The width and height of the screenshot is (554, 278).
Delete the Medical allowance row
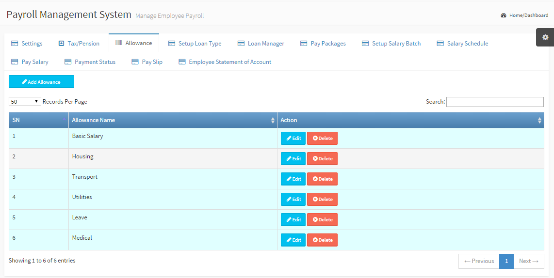tap(322, 240)
